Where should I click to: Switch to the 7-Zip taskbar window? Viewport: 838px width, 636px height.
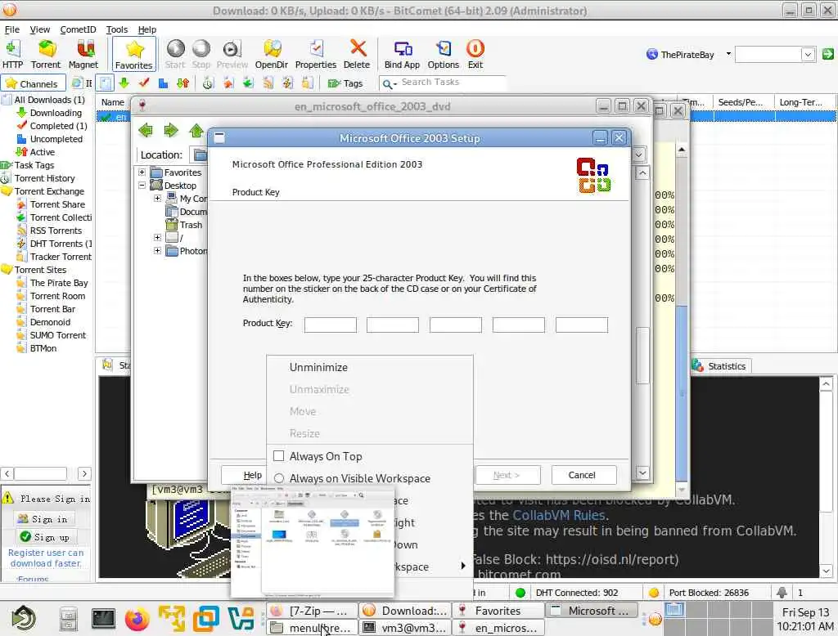(x=312, y=611)
